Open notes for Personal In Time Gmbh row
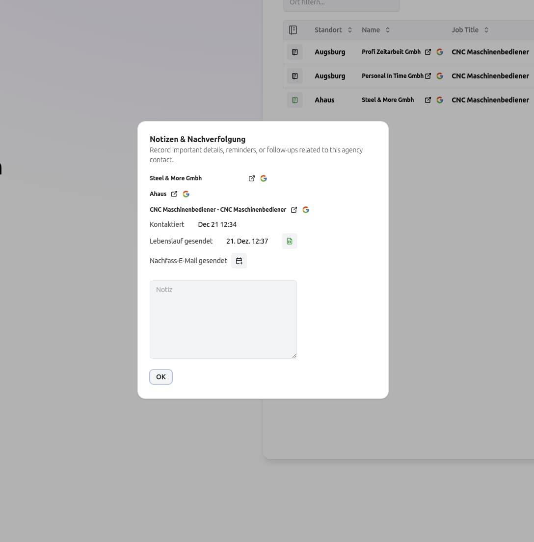Screen dimensions: 534x542 pyautogui.click(x=294, y=76)
